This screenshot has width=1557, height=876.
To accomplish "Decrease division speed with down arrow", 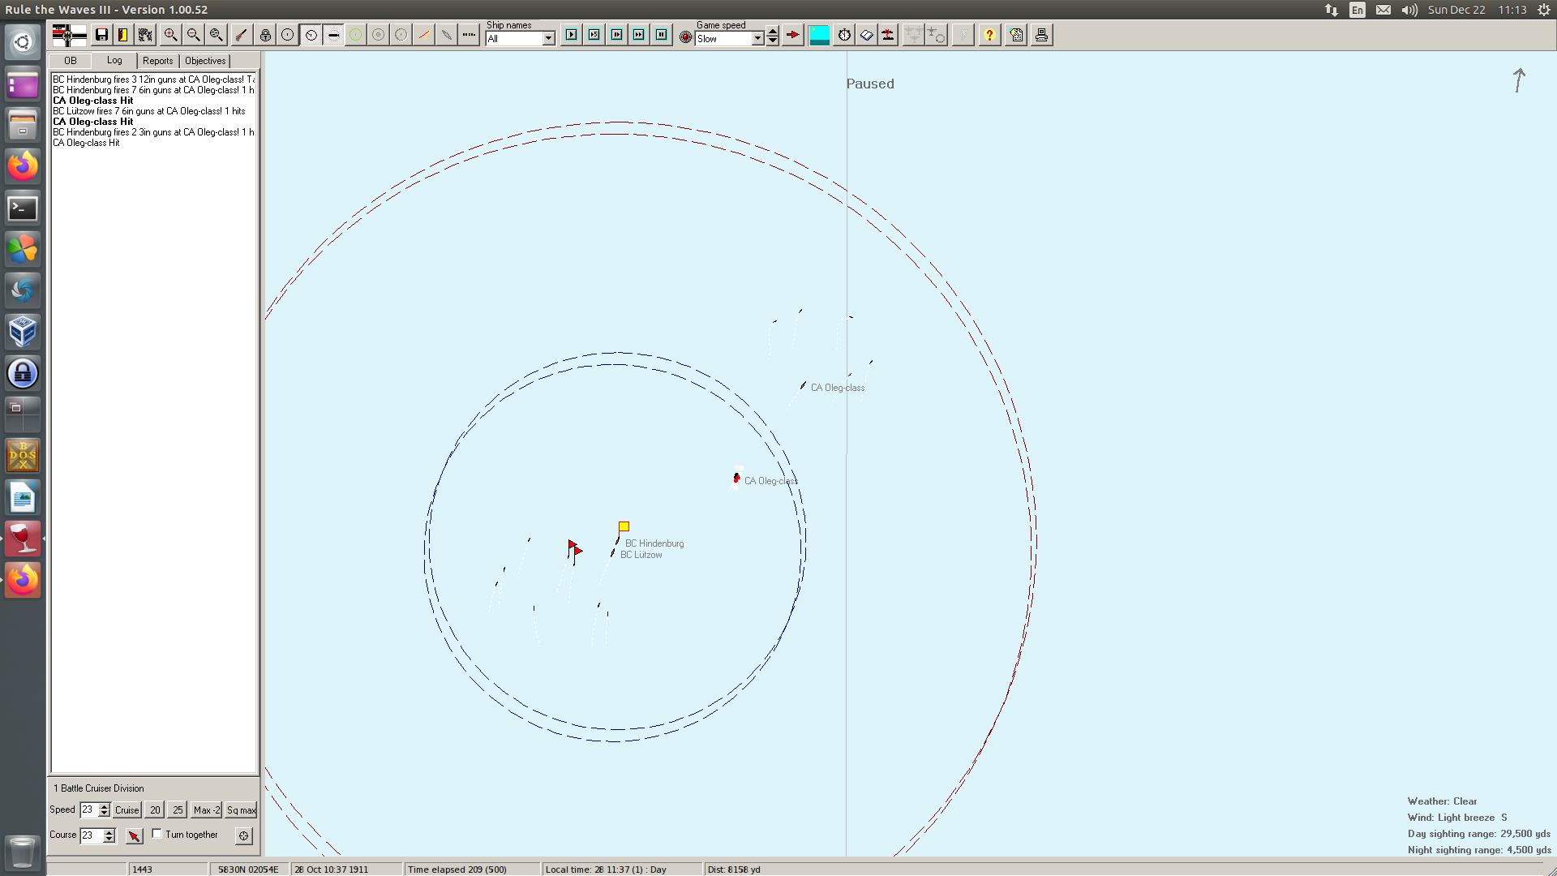I will (104, 814).
